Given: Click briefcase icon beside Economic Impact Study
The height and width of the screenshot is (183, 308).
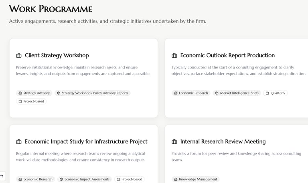Looking at the screenshot, I should click(x=19, y=142).
